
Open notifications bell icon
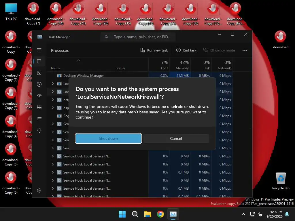tap(287, 214)
